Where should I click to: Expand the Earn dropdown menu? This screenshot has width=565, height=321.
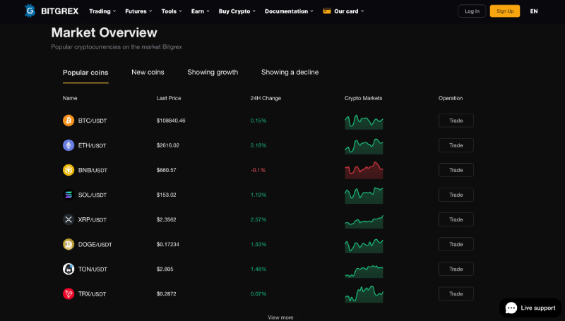pyautogui.click(x=200, y=11)
